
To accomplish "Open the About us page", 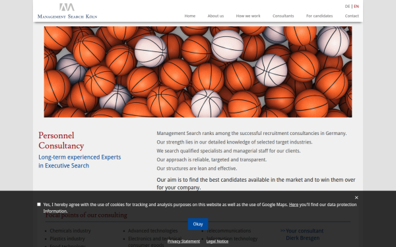I will (216, 16).
